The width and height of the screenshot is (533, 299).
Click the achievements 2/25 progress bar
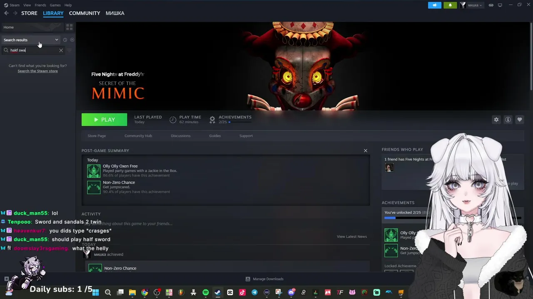239,123
